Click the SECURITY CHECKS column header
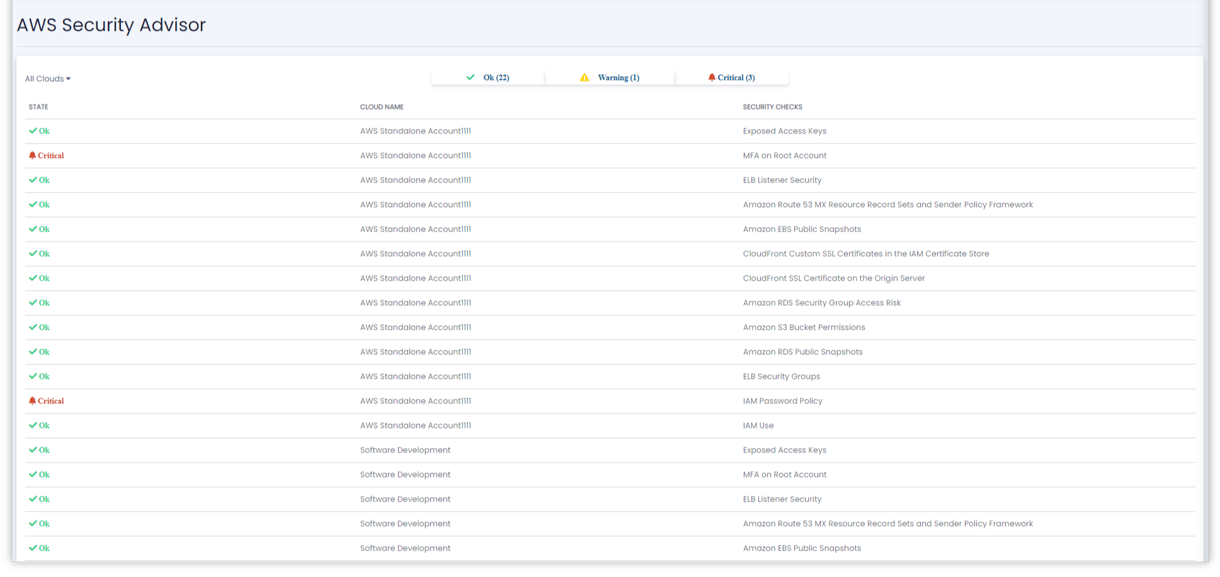Screen dimensions: 1220x577 click(772, 107)
